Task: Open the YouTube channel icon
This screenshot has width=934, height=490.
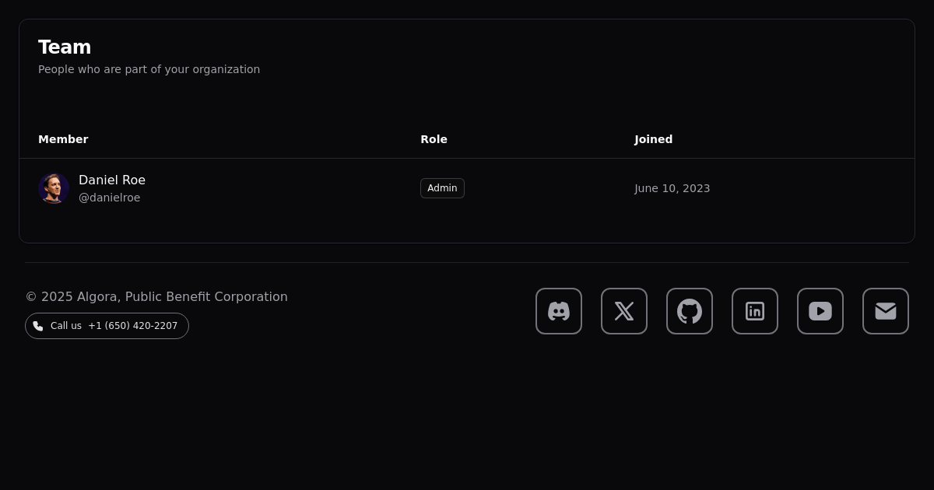Action: (x=820, y=311)
